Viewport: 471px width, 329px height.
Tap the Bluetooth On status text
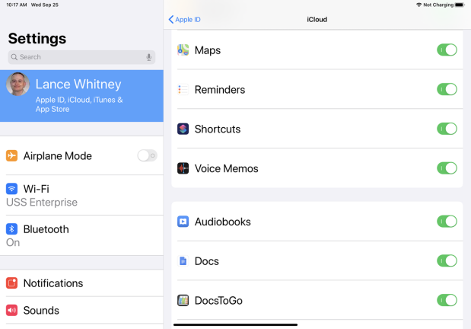13,243
